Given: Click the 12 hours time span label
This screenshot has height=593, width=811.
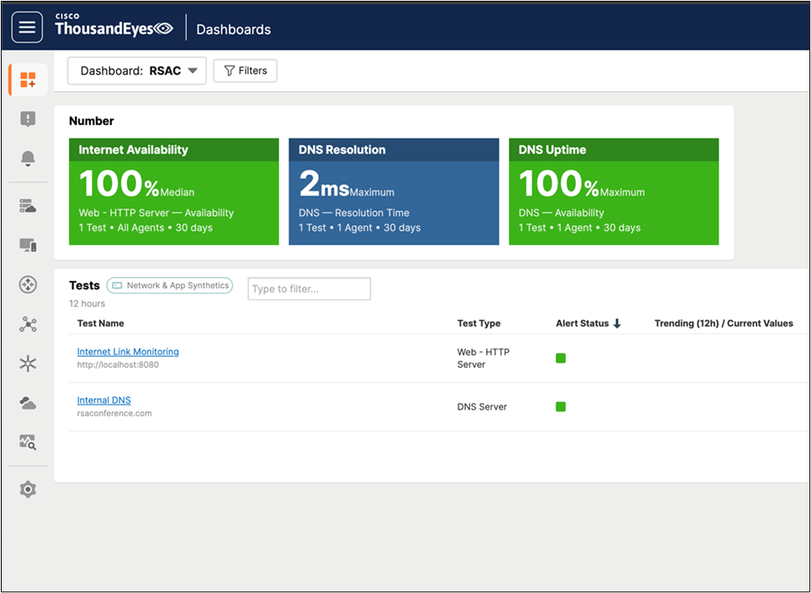Looking at the screenshot, I should tap(87, 304).
